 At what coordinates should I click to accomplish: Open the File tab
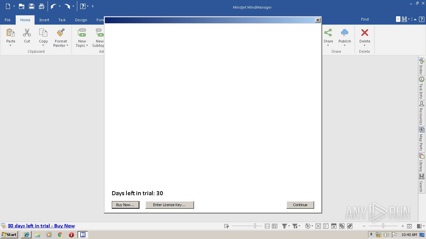8,20
